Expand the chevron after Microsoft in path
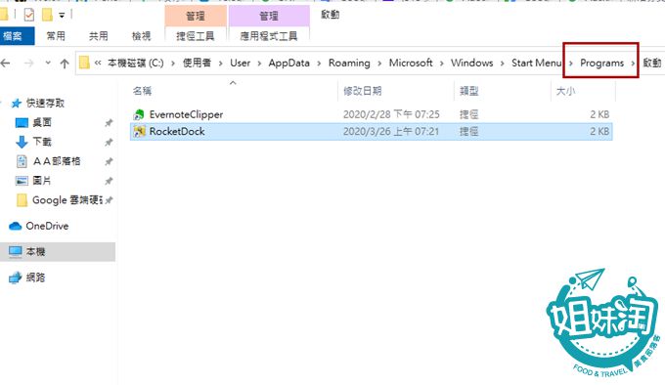This screenshot has height=385, width=665. tap(441, 64)
